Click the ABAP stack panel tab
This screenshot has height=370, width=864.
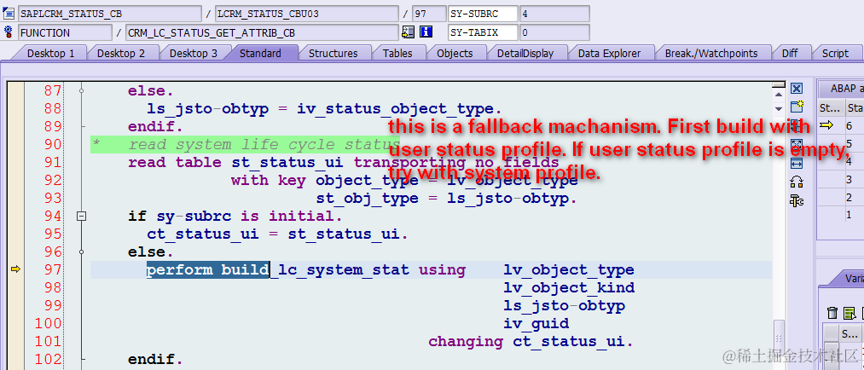click(x=841, y=88)
